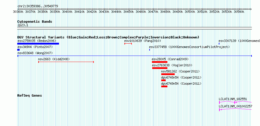
Task: Open nsv833648 (Wong2007) variant label
Action: pyautogui.click(x=35, y=53)
